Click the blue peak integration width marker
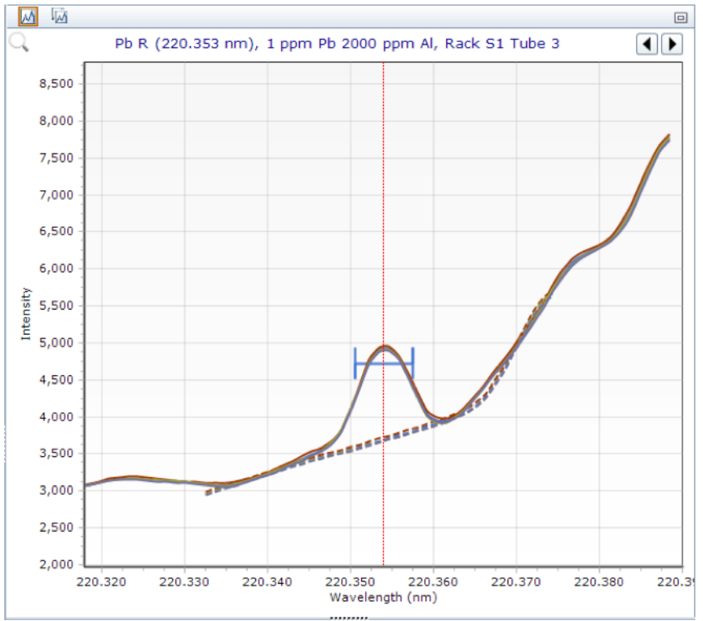Viewport: 703px width, 621px height. click(384, 363)
